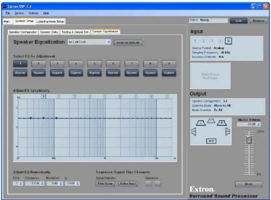271x200 pixels.
Task: Click EQ marker 1 above the graph
Action: 44,96
